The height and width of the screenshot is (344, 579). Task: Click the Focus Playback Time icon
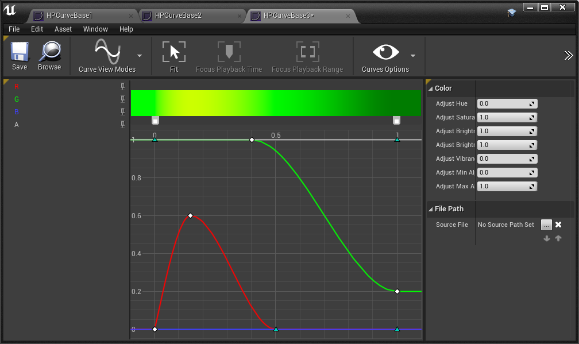pos(229,52)
